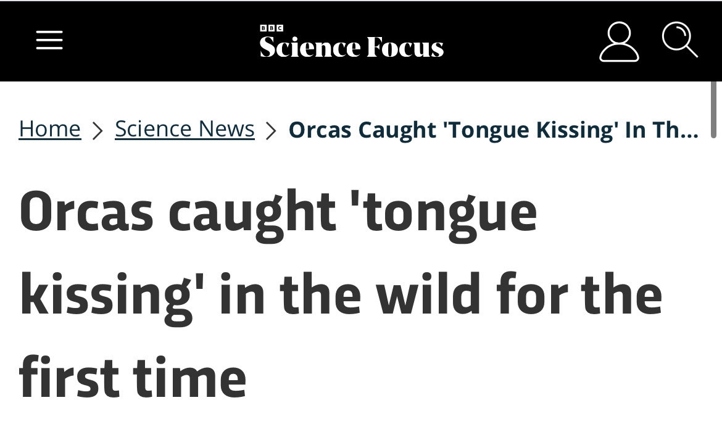Click the headline line "Orcas caught 'tongue"
This screenshot has width=722, height=437.
(x=278, y=213)
